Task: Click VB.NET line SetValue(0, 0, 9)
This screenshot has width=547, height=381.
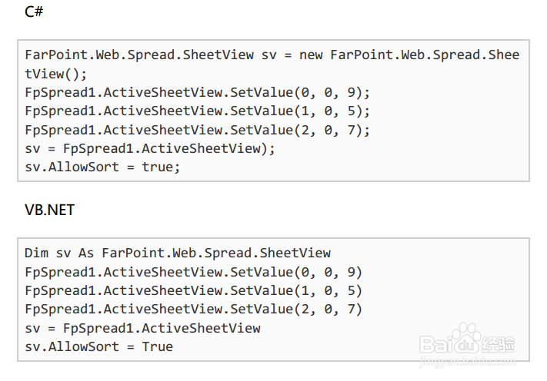Action: coord(193,273)
